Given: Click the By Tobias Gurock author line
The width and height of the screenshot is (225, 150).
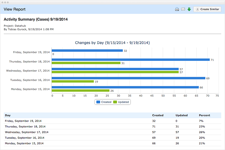Looking at the screenshot, I should click(x=29, y=29).
